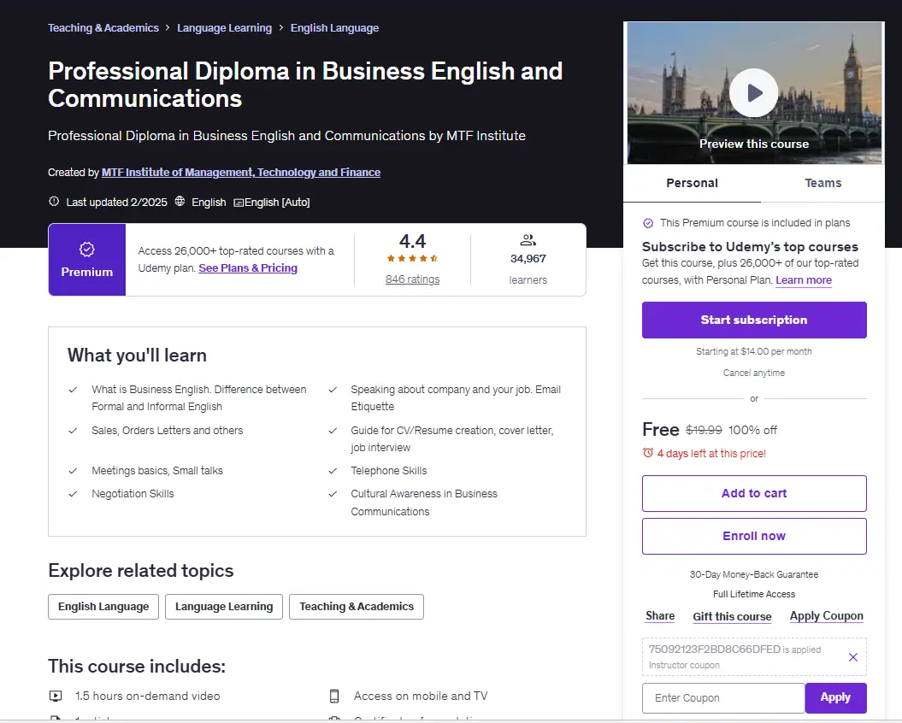The image size is (902, 723).
Task: Click the Apply coupon button
Action: [835, 697]
